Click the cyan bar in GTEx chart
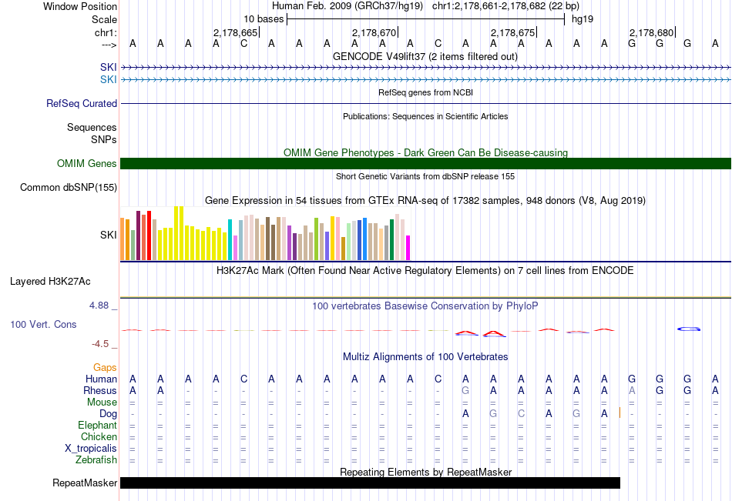Image resolution: width=732 pixels, height=501 pixels. 230,240
